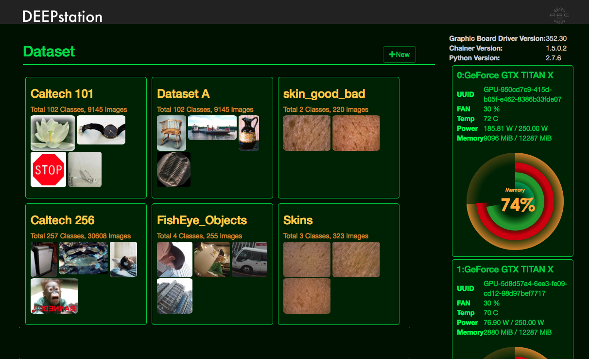Click the white lotus flower thumbnail
The width and height of the screenshot is (589, 359).
coord(52,133)
